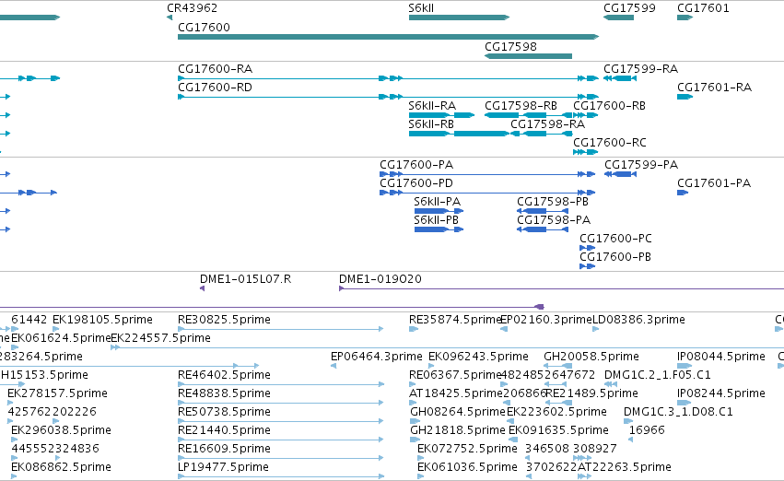784x481 pixels.
Task: Open EST RE21489.5prime
Action: click(x=591, y=393)
